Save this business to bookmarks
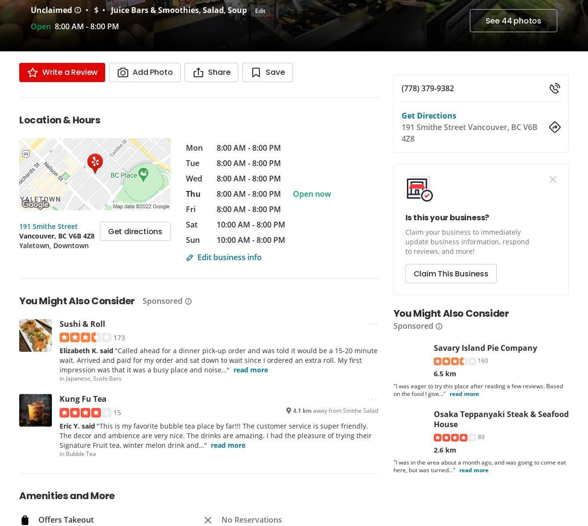Viewport: 588px width, 526px height. coord(268,72)
